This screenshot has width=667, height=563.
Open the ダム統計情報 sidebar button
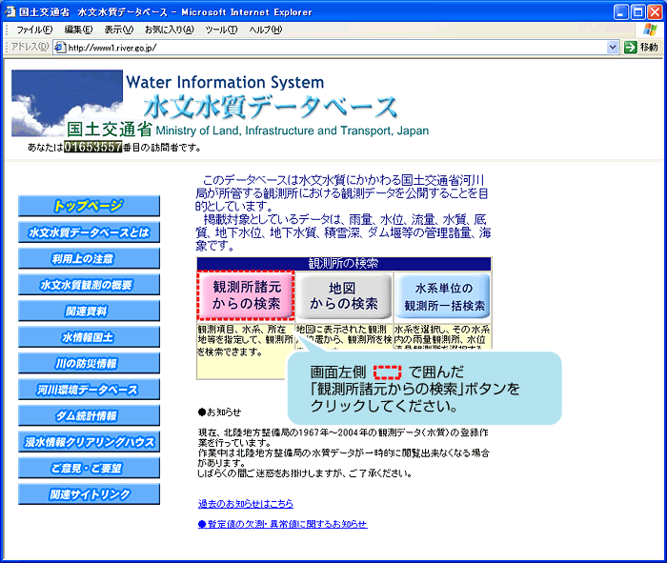click(89, 415)
